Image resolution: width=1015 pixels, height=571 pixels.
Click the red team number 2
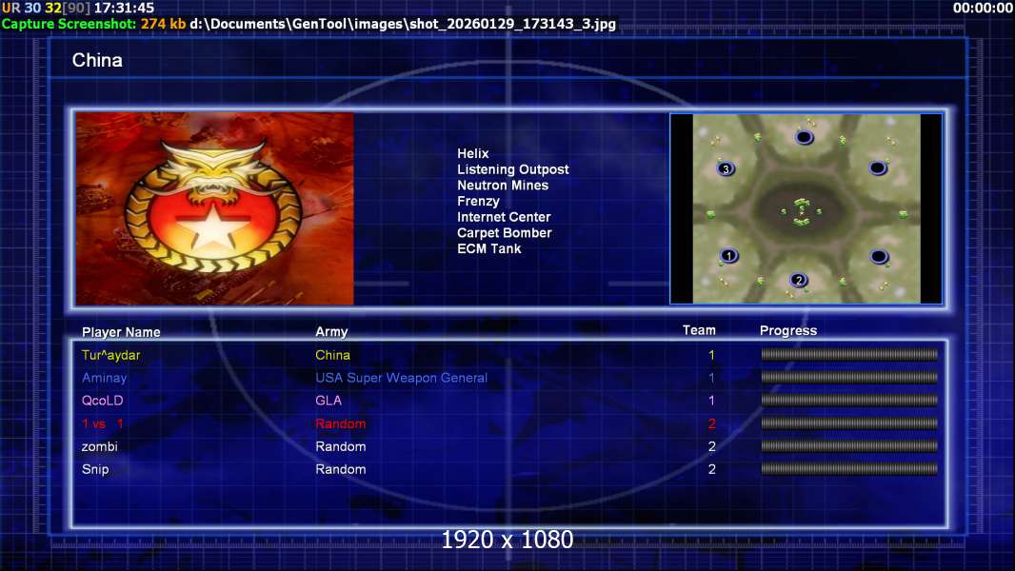click(711, 423)
